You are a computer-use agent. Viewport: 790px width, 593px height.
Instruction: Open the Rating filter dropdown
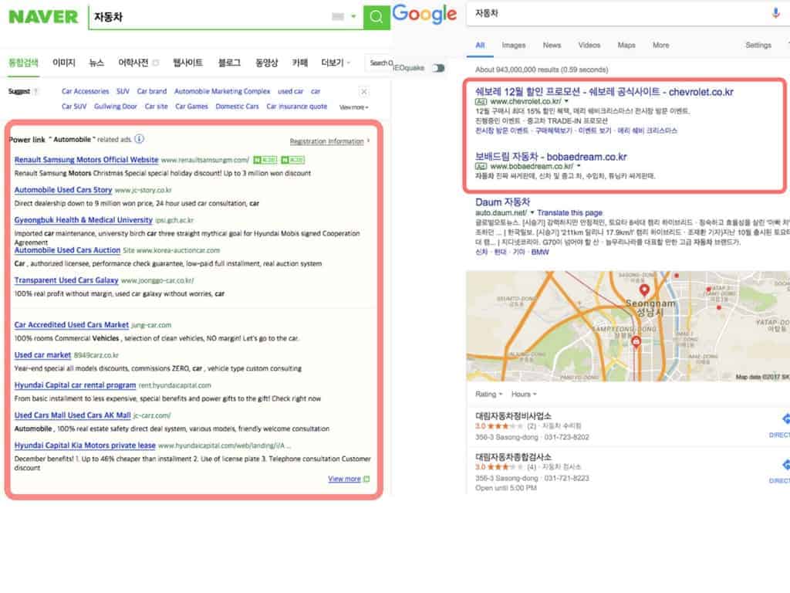click(488, 395)
